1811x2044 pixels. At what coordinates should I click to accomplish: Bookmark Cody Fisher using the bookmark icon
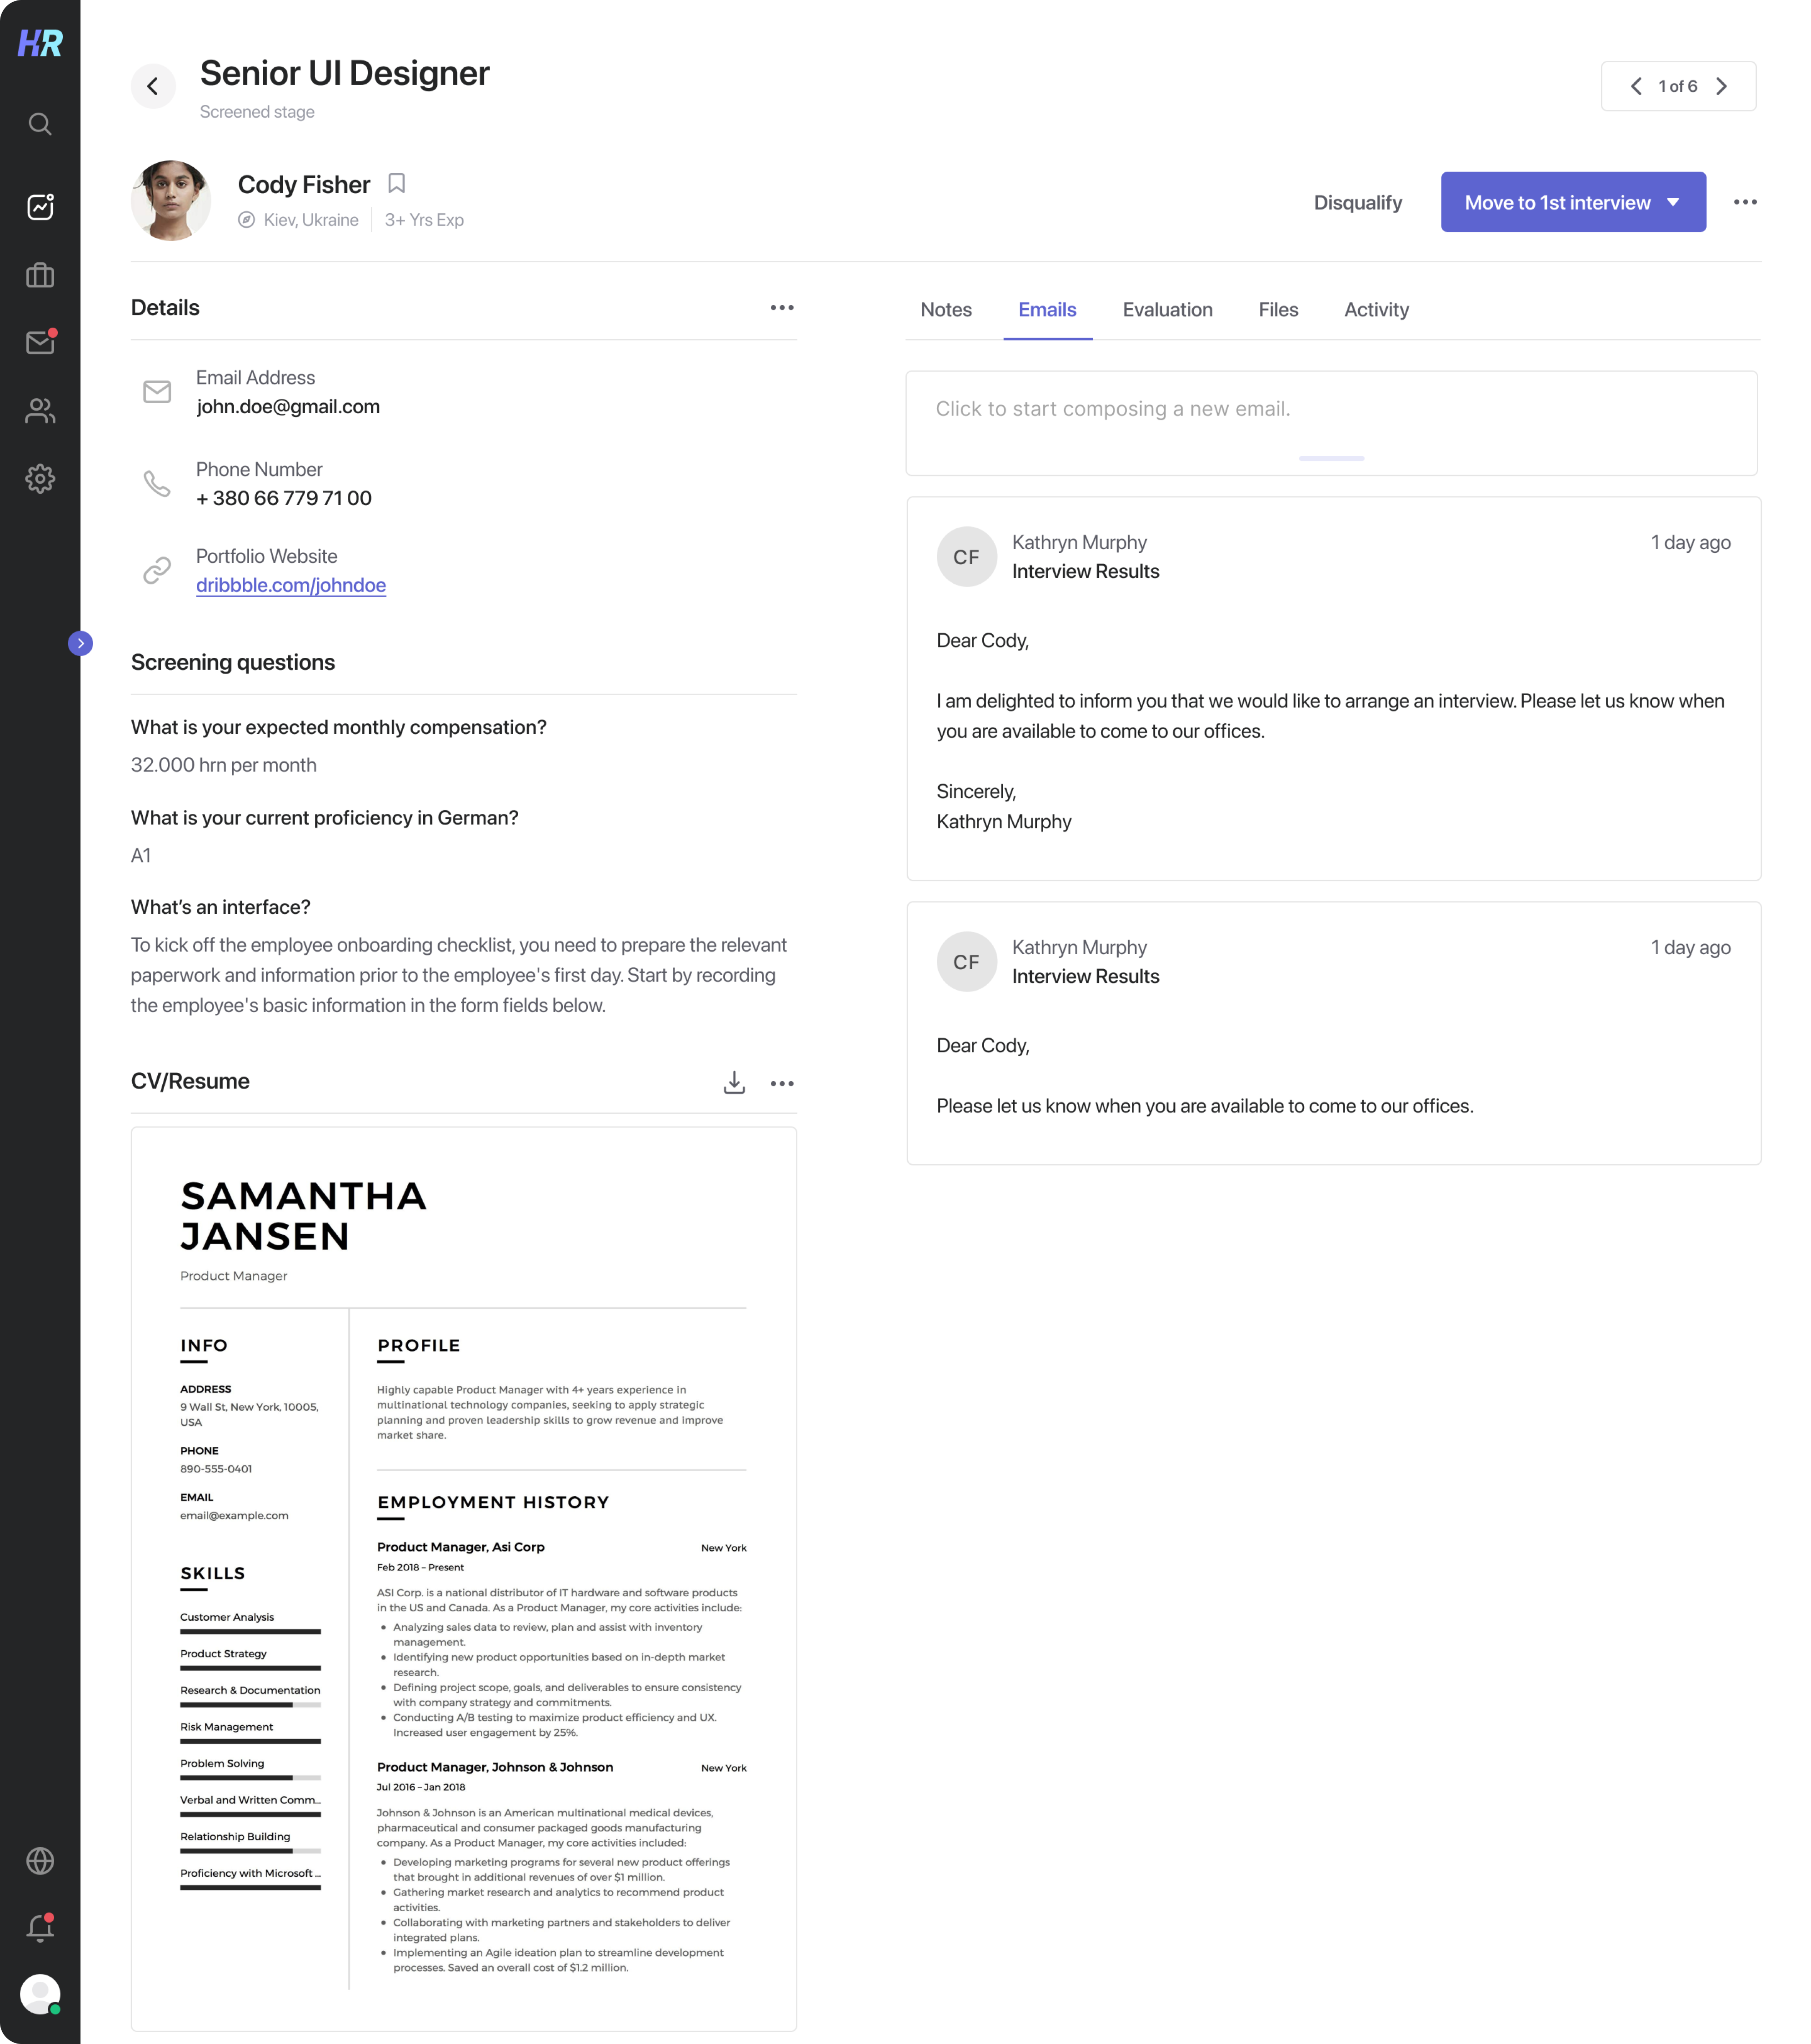point(395,183)
